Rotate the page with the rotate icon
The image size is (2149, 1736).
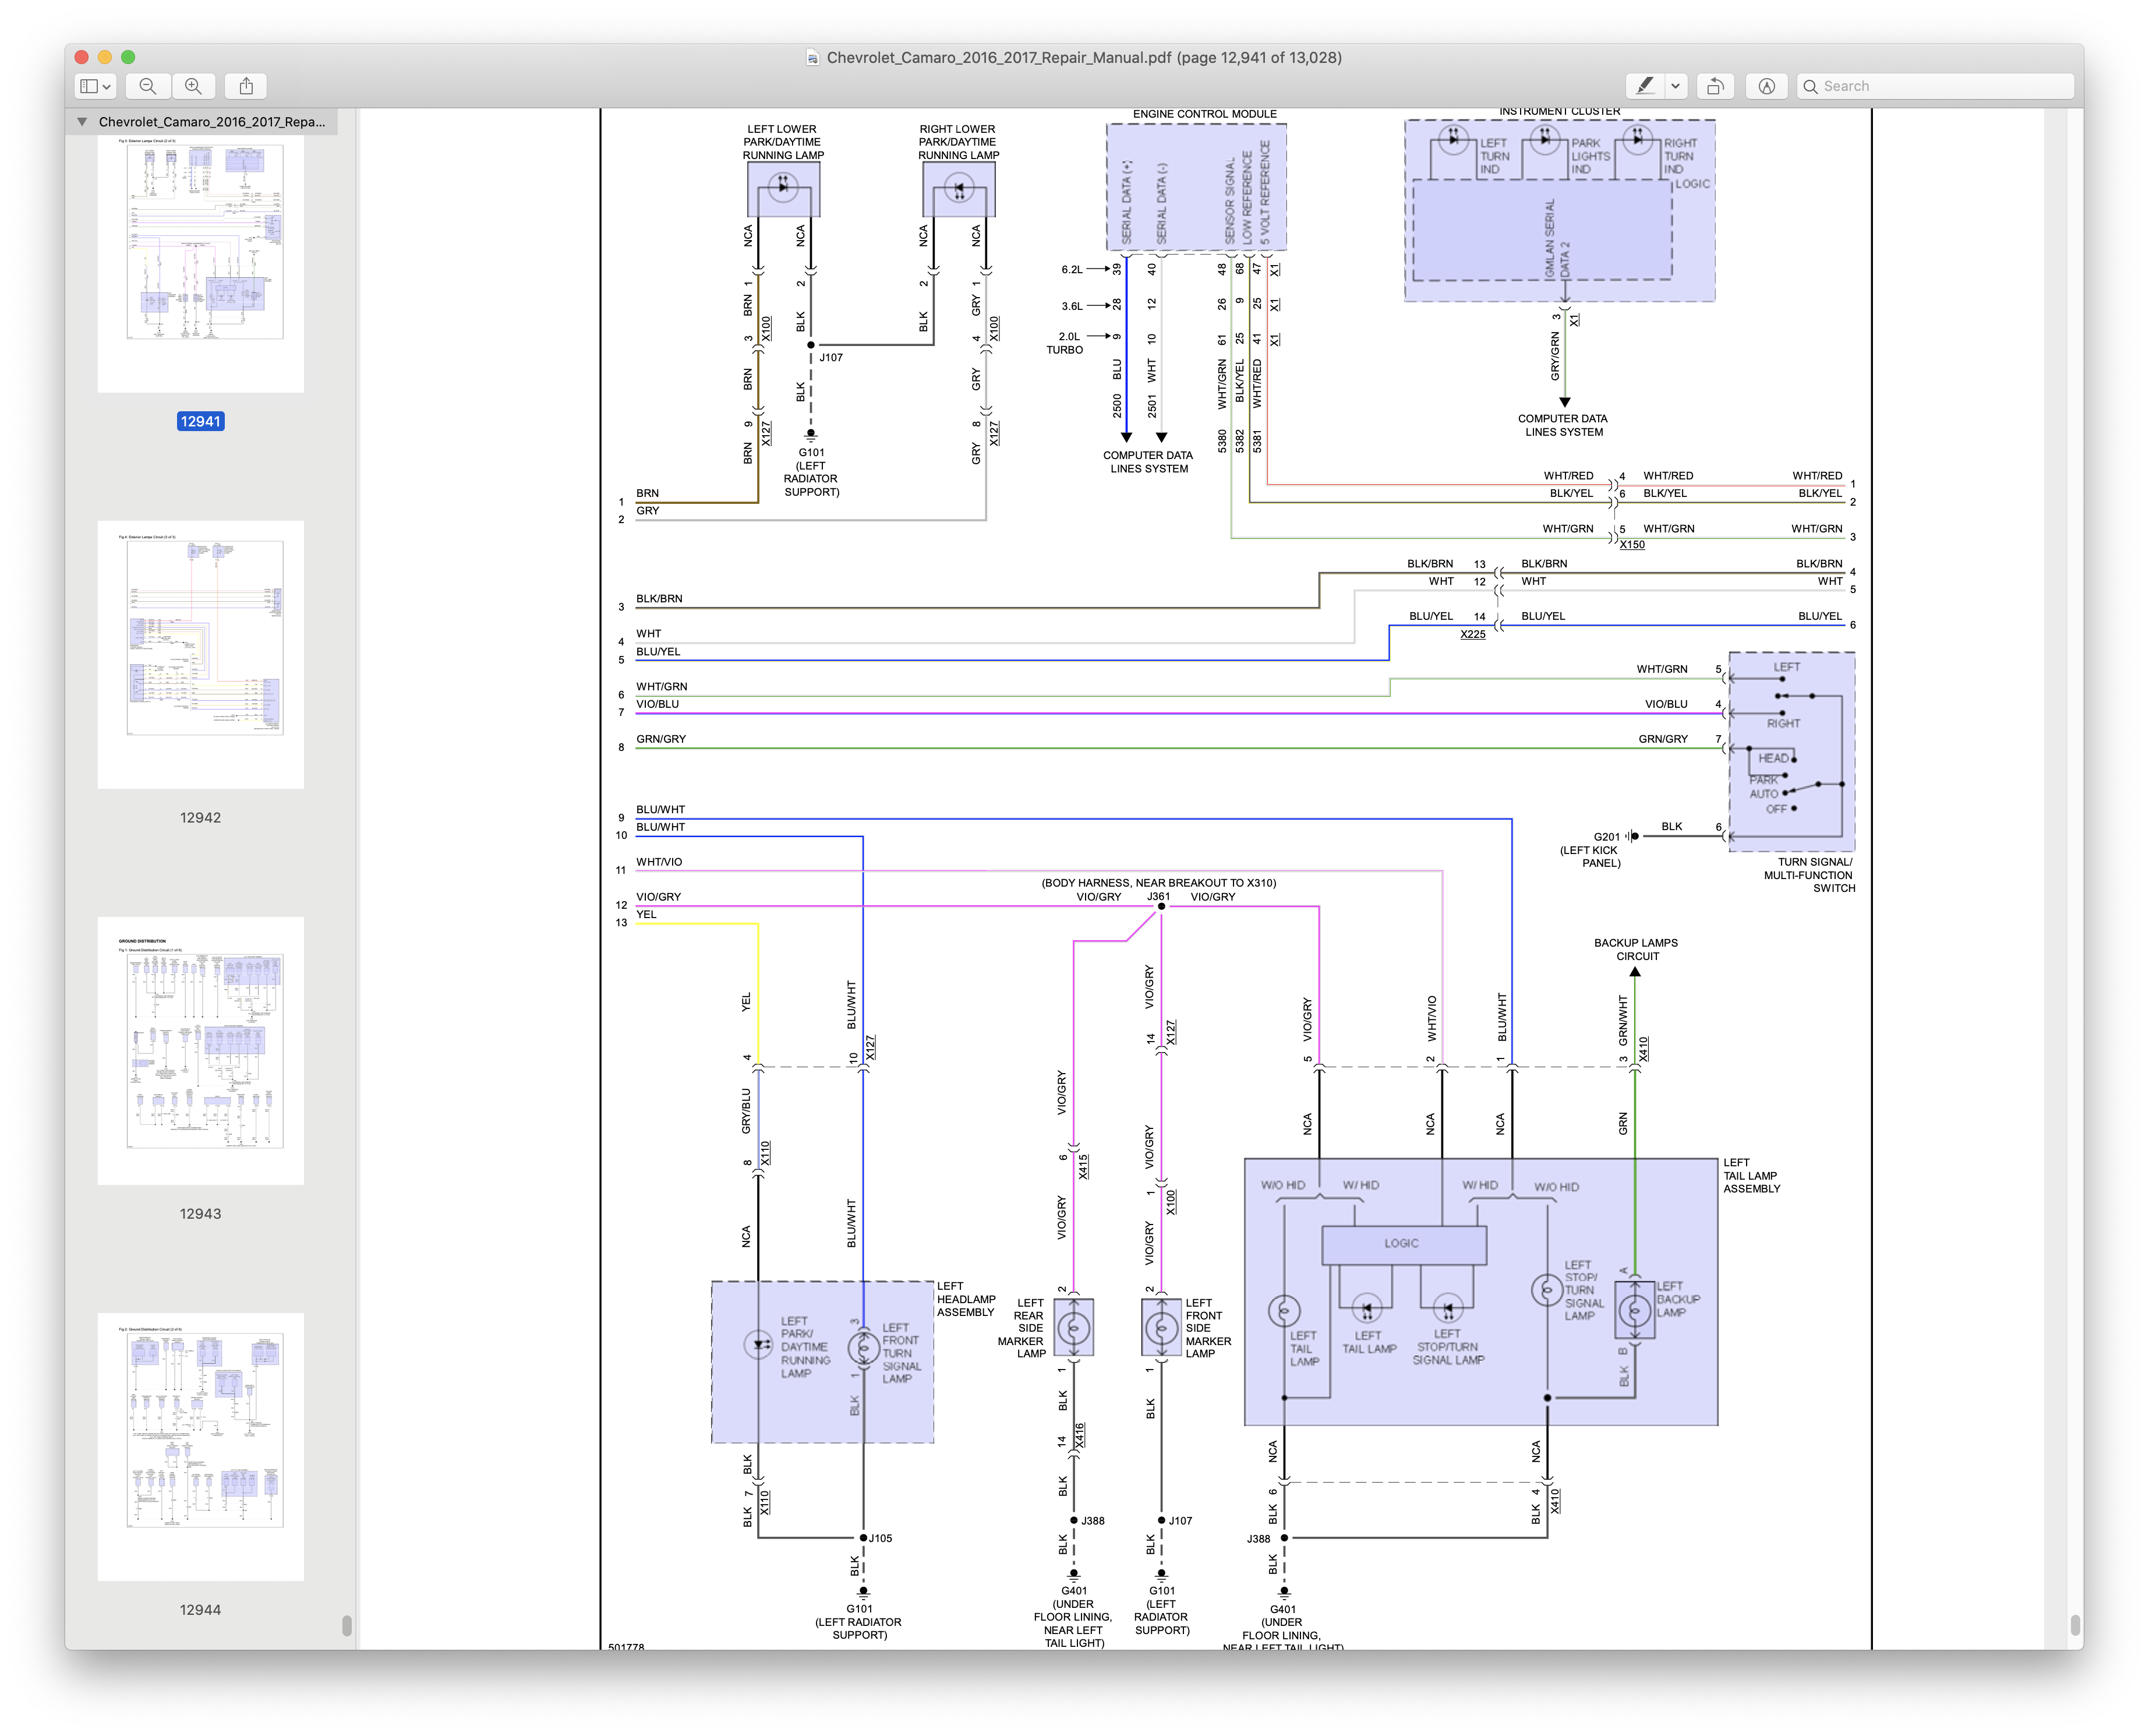click(1715, 86)
